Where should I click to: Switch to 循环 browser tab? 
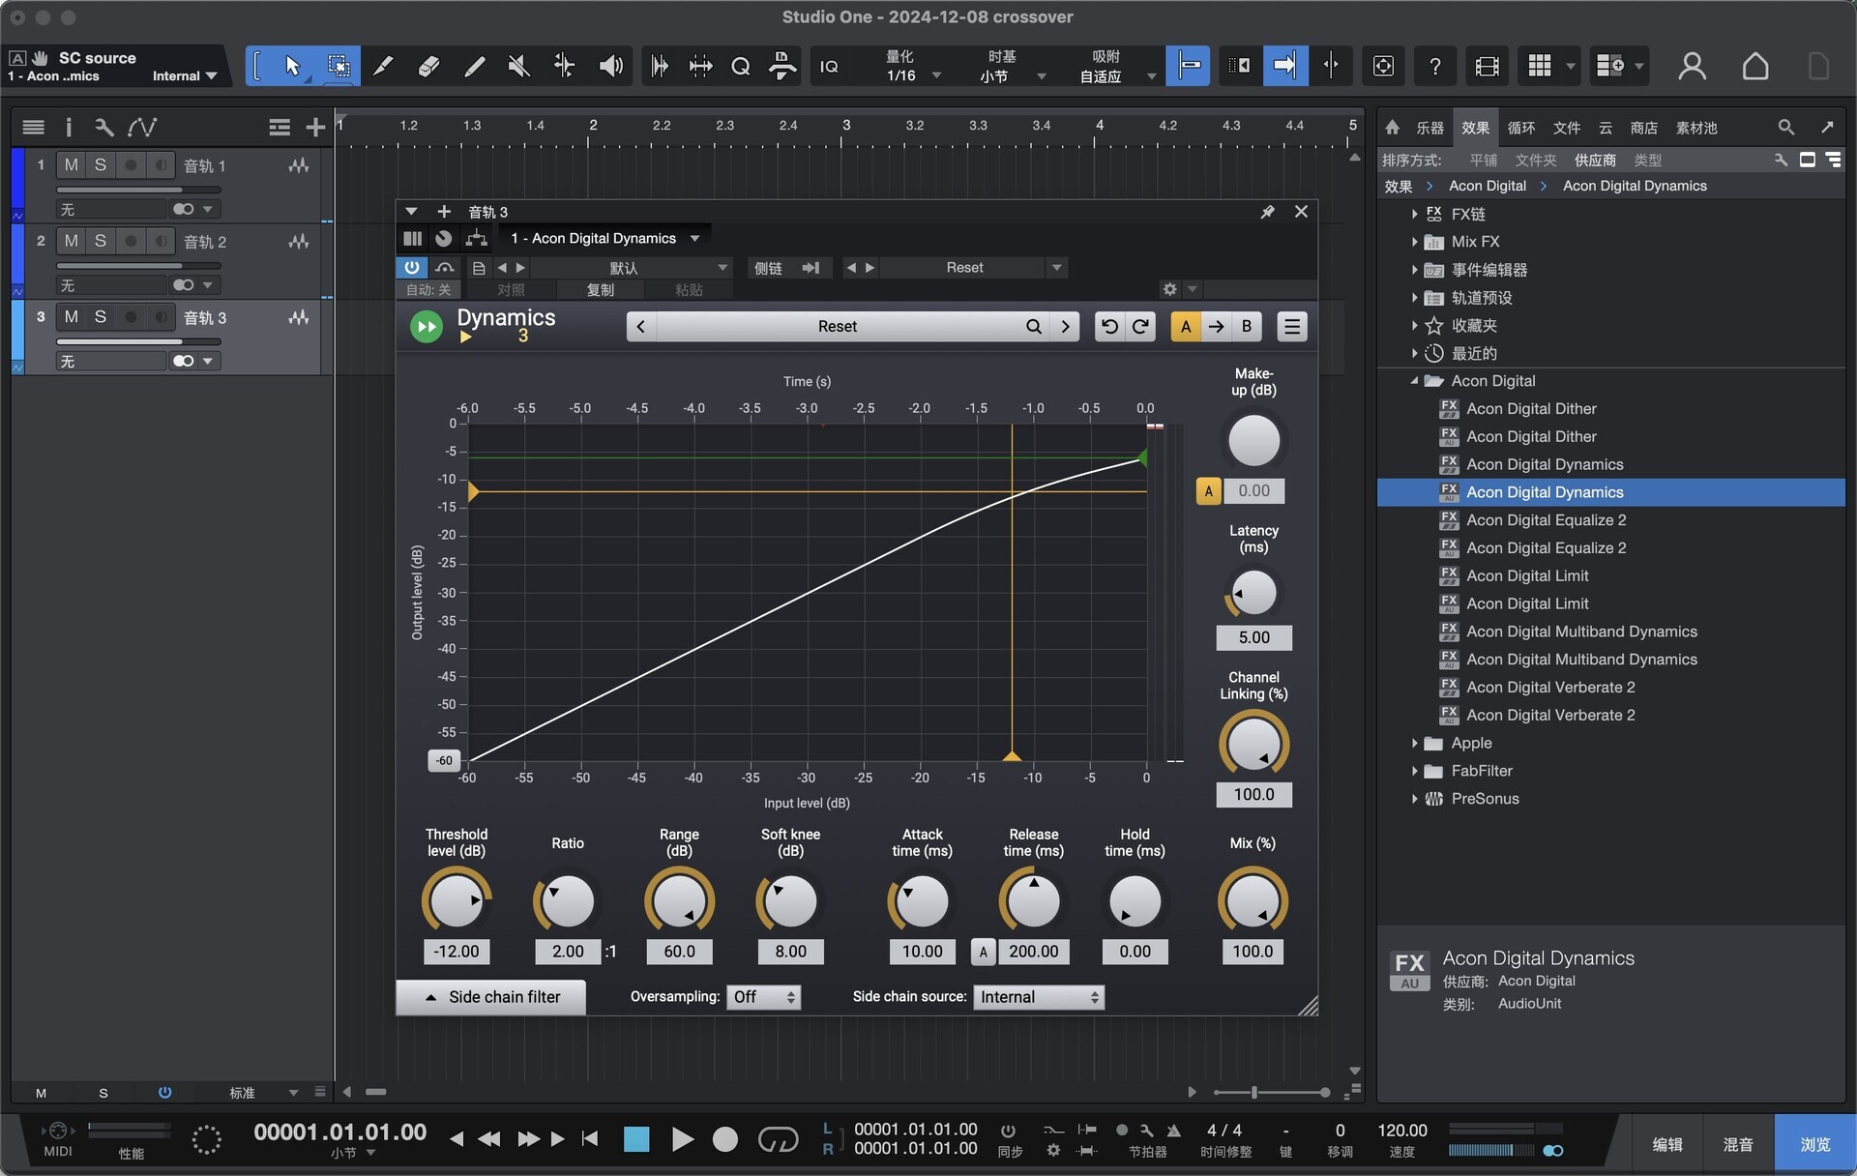1520,128
